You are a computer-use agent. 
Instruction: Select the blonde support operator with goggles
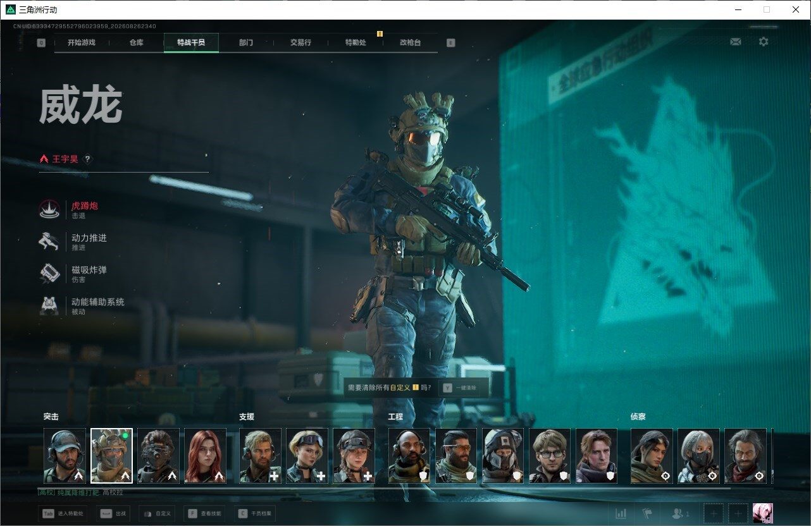pos(307,456)
